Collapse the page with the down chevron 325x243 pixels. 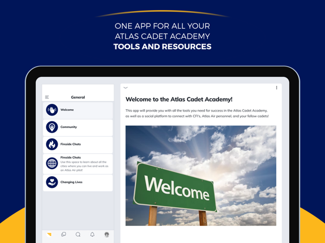click(x=125, y=87)
